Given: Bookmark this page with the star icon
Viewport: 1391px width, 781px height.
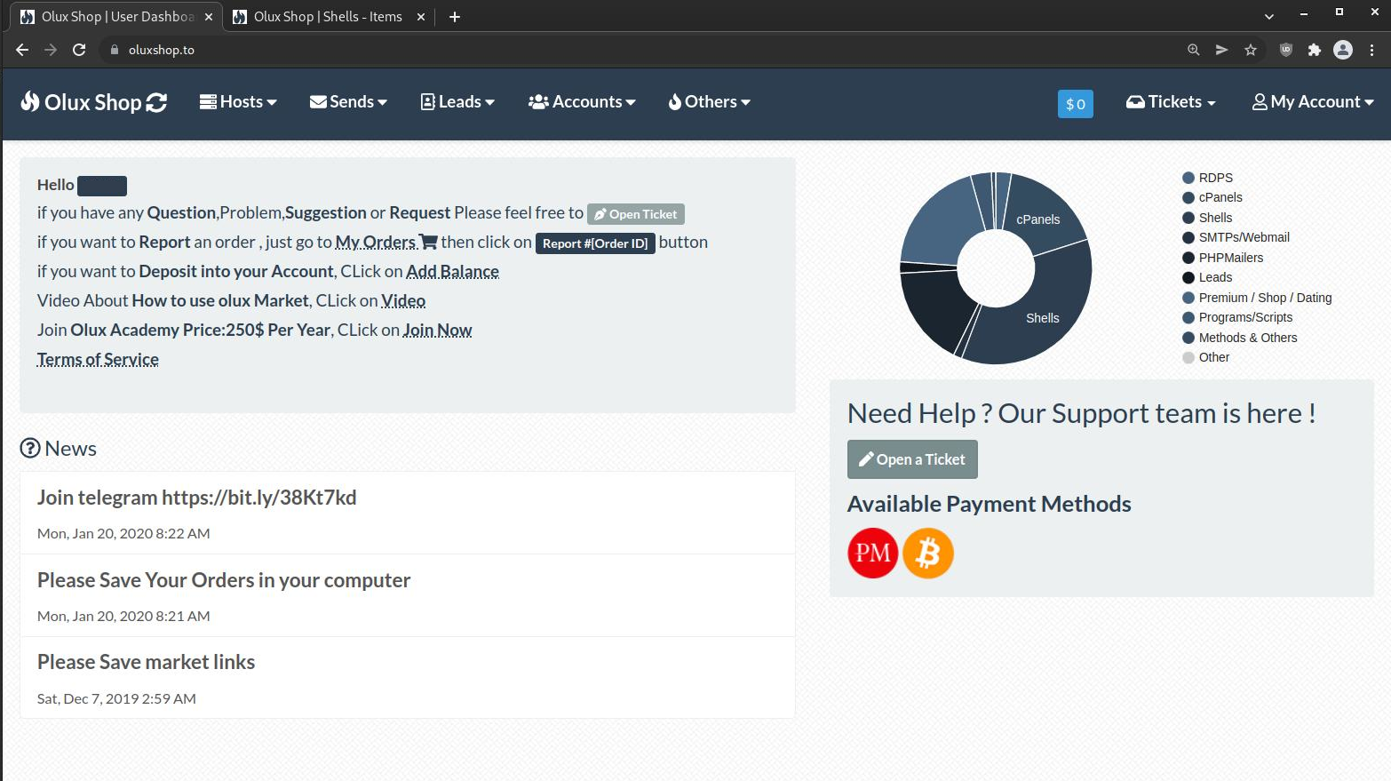Looking at the screenshot, I should point(1251,50).
